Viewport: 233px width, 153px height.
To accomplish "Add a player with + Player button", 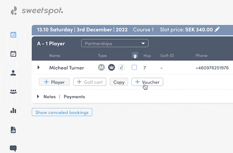I will point(54,82).
